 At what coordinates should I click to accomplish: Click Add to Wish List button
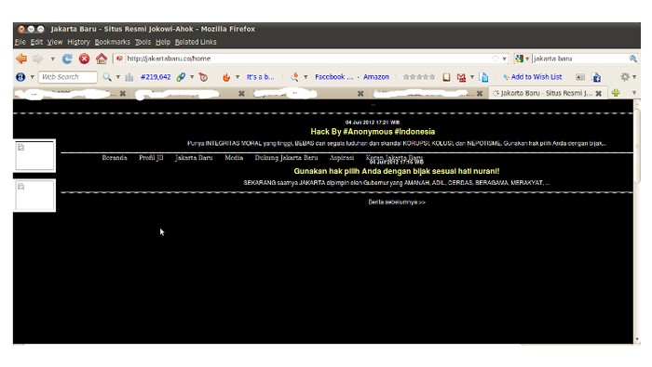pyautogui.click(x=532, y=77)
